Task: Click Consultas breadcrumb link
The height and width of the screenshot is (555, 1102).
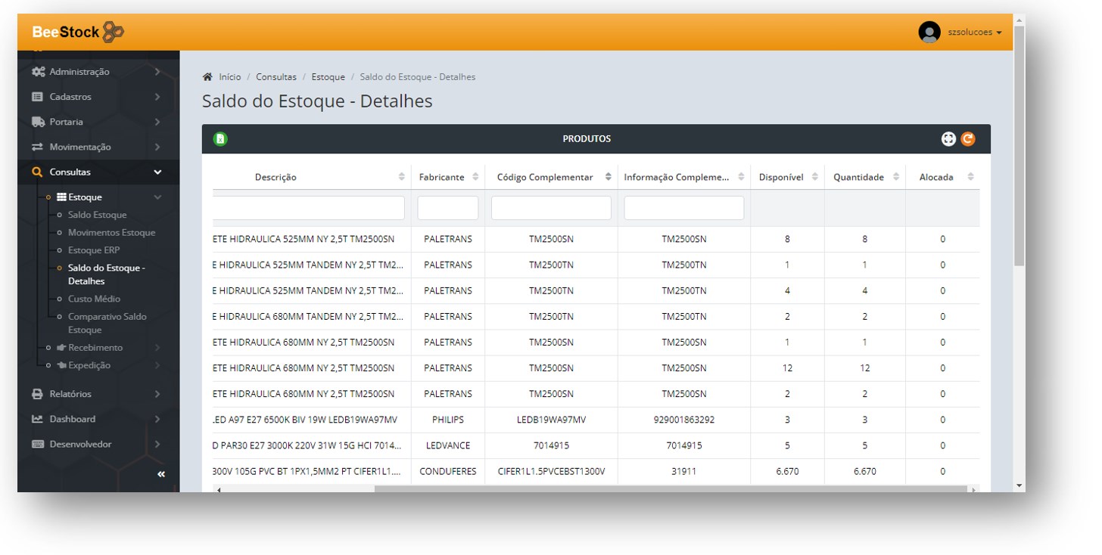Action: click(x=276, y=77)
